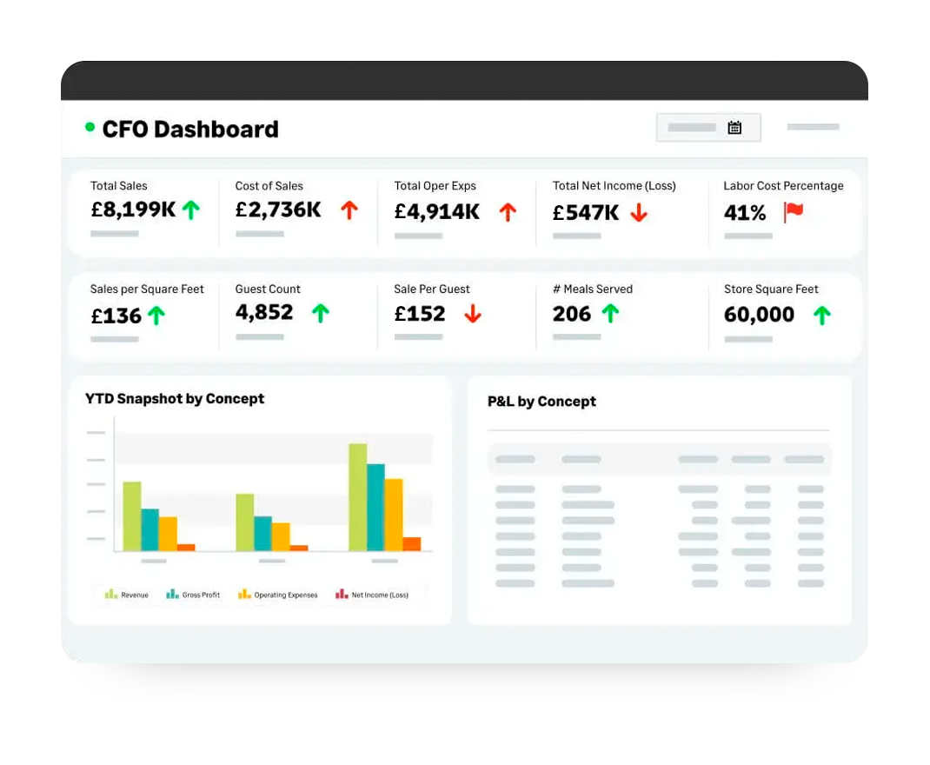Click the Gross Profit legend icon
Image resolution: width=930 pixels, height=765 pixels.
pyautogui.click(x=173, y=594)
